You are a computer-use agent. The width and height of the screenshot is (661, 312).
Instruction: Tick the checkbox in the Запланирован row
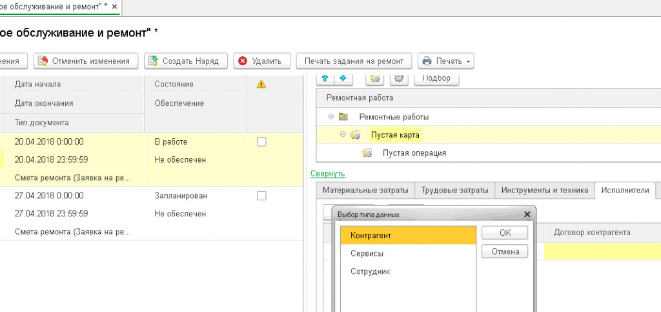[x=261, y=196]
